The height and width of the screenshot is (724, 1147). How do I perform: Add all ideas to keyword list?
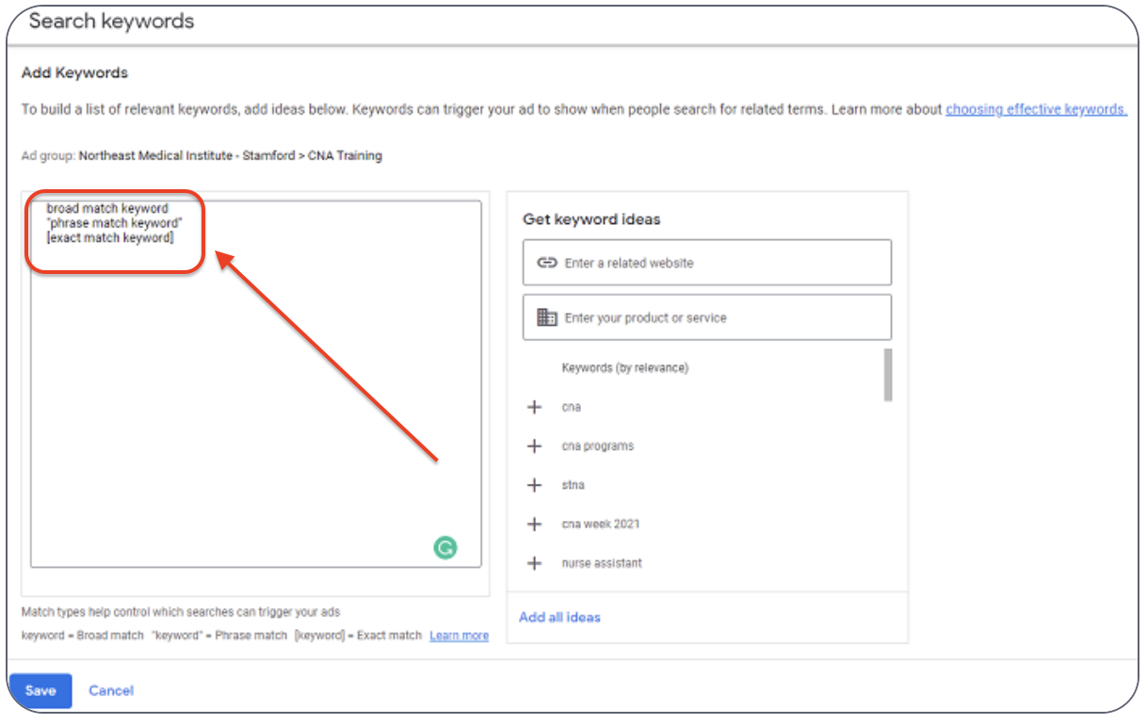click(x=559, y=618)
